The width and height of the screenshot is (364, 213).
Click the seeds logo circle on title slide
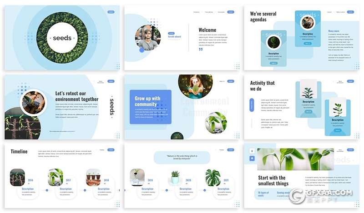click(62, 37)
